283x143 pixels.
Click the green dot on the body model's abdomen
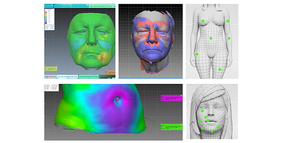pos(211,38)
